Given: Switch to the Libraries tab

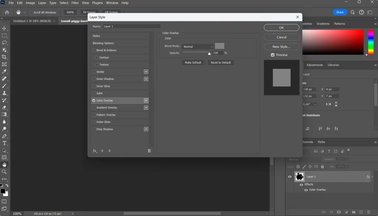Looking at the screenshot, I should point(333,65).
